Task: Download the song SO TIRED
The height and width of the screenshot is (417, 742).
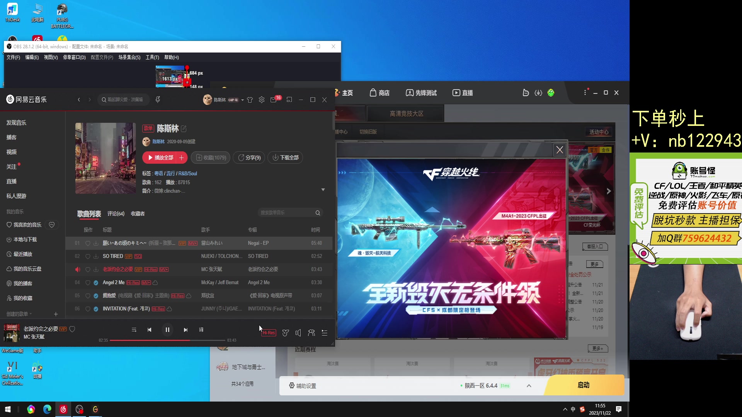Action: pos(96,256)
